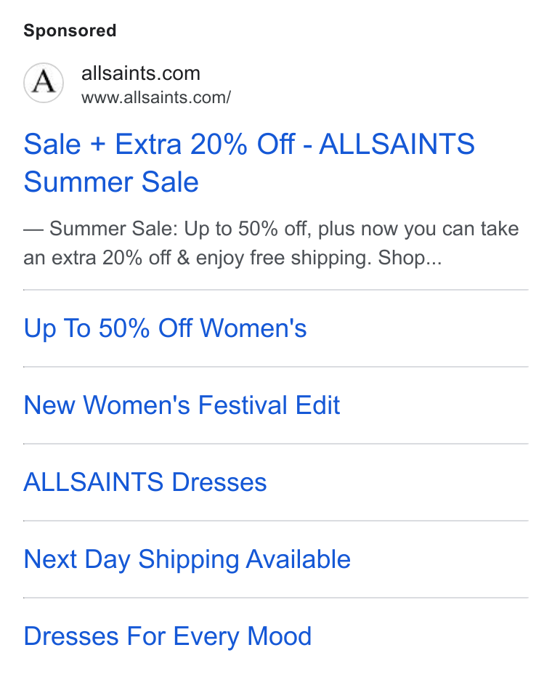This screenshot has height=674, width=552.
Task: Select the 'Up To 50% Off Women's' sitelink
Action: (165, 328)
